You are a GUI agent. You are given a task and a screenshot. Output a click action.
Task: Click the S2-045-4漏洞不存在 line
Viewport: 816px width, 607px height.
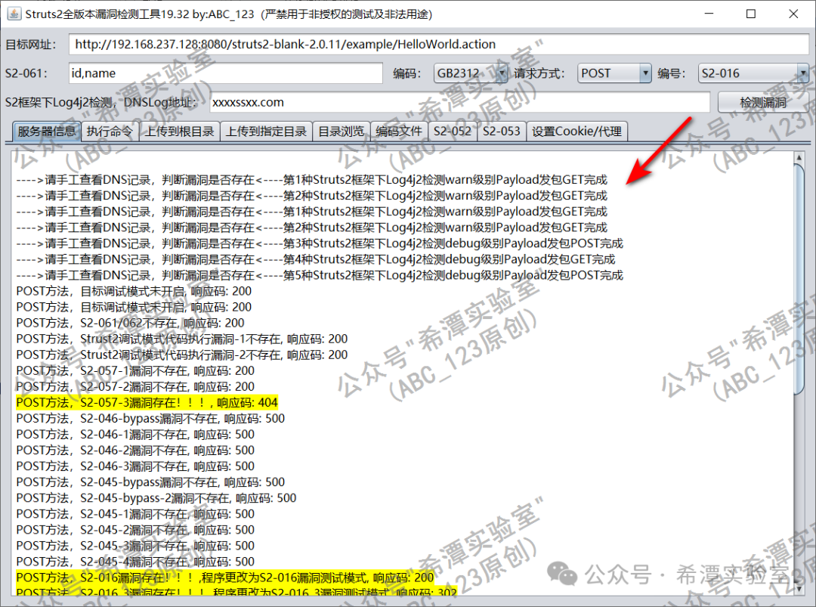click(x=135, y=562)
